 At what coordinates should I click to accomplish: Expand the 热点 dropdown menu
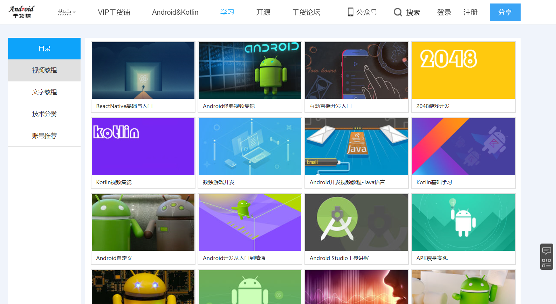(x=67, y=12)
